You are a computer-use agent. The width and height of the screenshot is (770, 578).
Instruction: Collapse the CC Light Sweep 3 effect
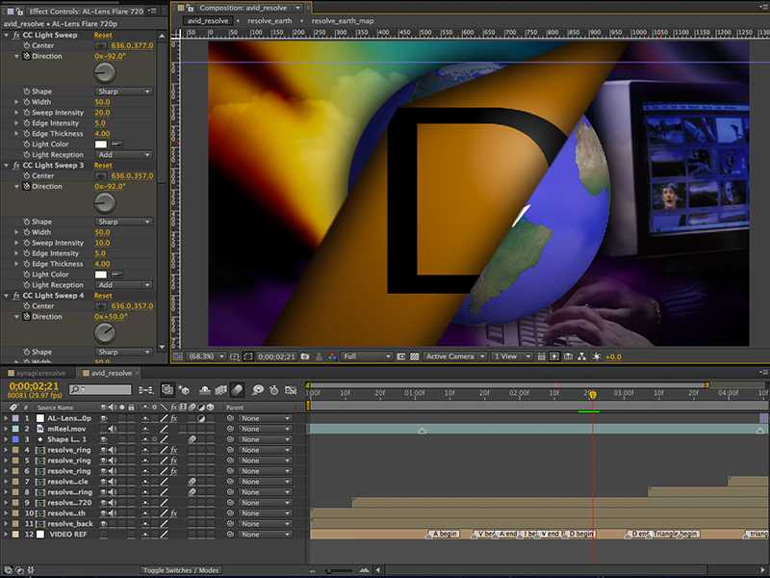(x=6, y=165)
